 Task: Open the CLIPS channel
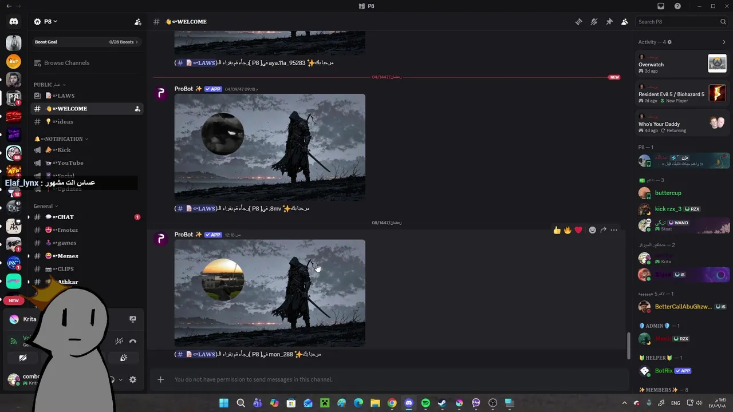86,269
